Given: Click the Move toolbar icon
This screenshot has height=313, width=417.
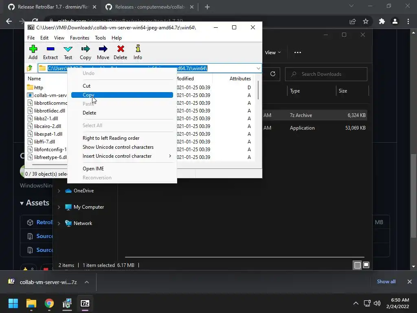Looking at the screenshot, I should pos(103,52).
